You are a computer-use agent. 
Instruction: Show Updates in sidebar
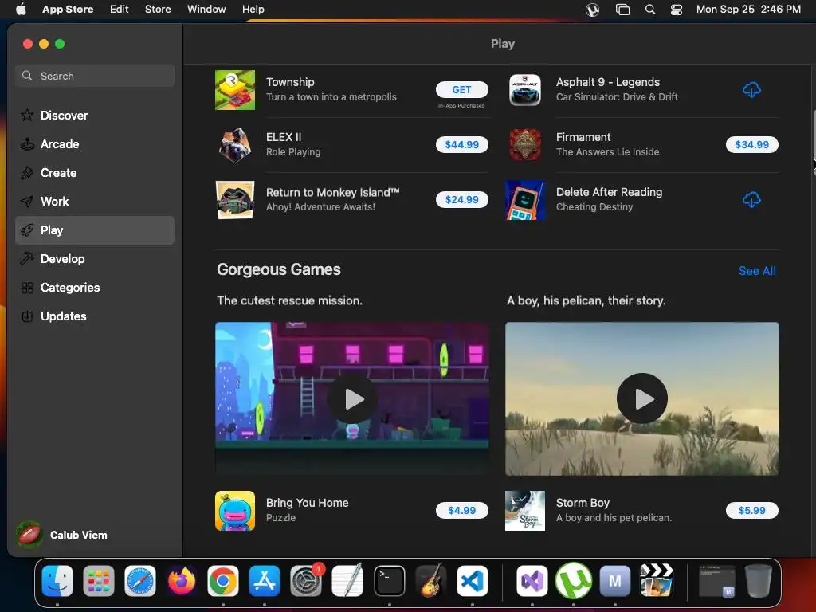pos(95,316)
